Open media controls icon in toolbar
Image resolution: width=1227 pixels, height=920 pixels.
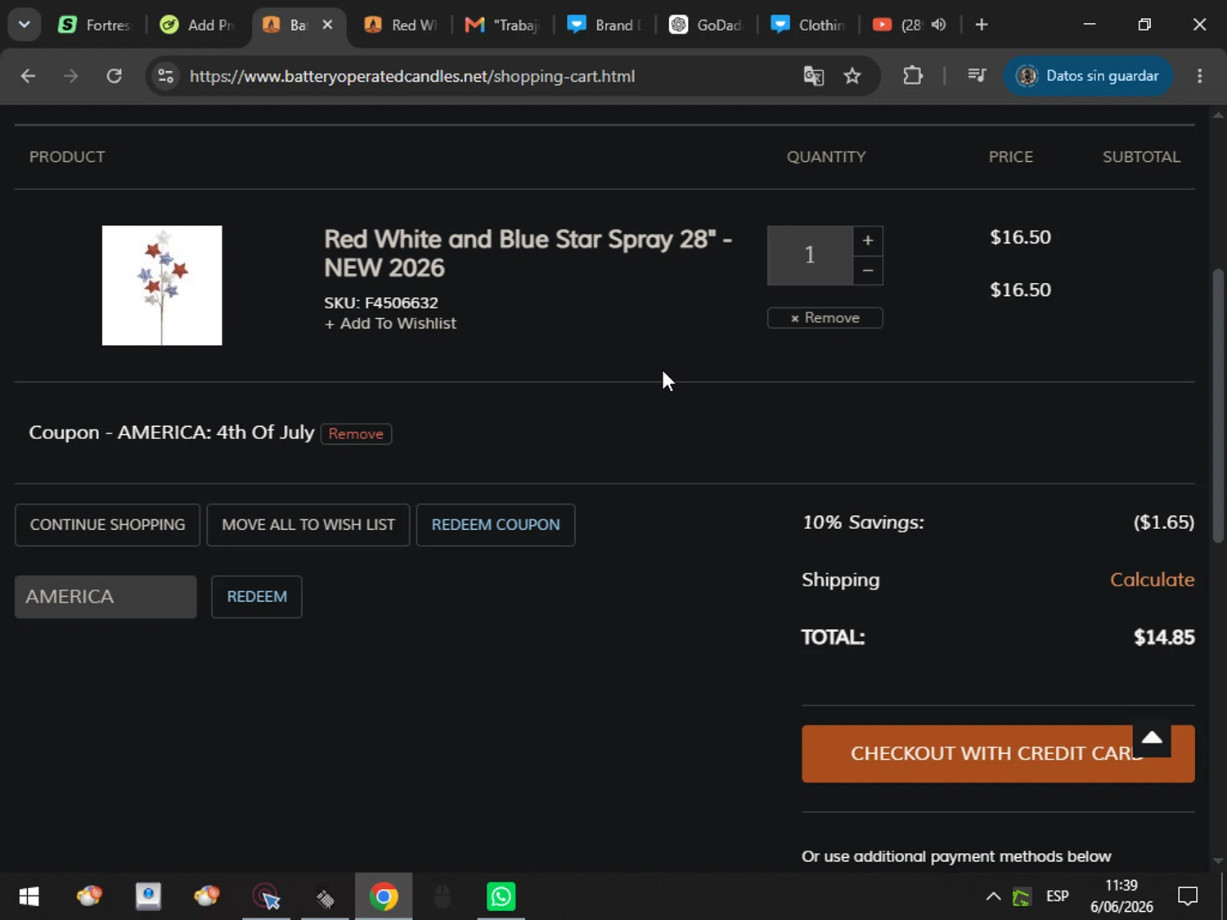tap(977, 76)
